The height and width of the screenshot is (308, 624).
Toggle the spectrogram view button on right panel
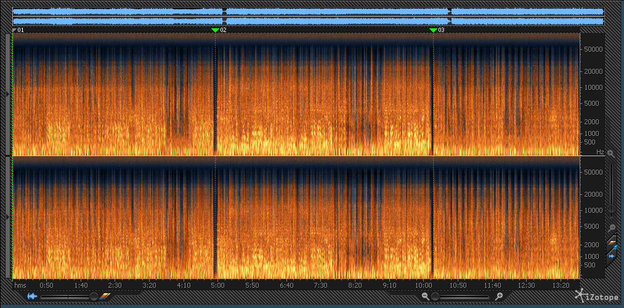click(x=612, y=243)
